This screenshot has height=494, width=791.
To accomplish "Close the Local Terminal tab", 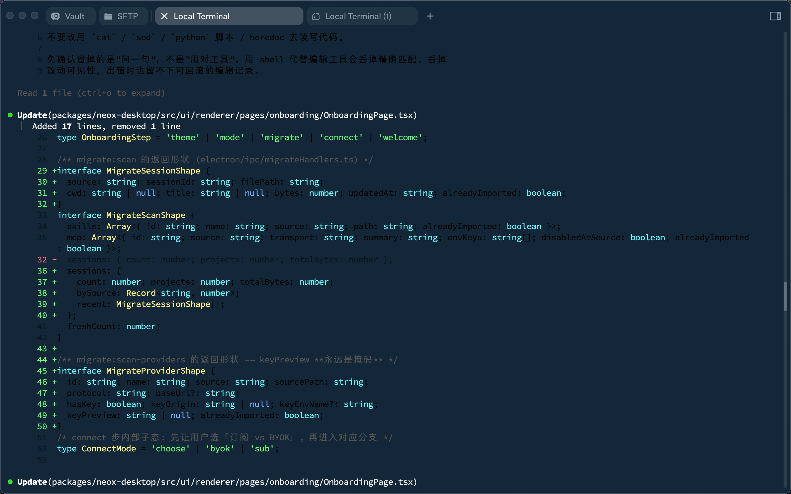I will pyautogui.click(x=164, y=16).
